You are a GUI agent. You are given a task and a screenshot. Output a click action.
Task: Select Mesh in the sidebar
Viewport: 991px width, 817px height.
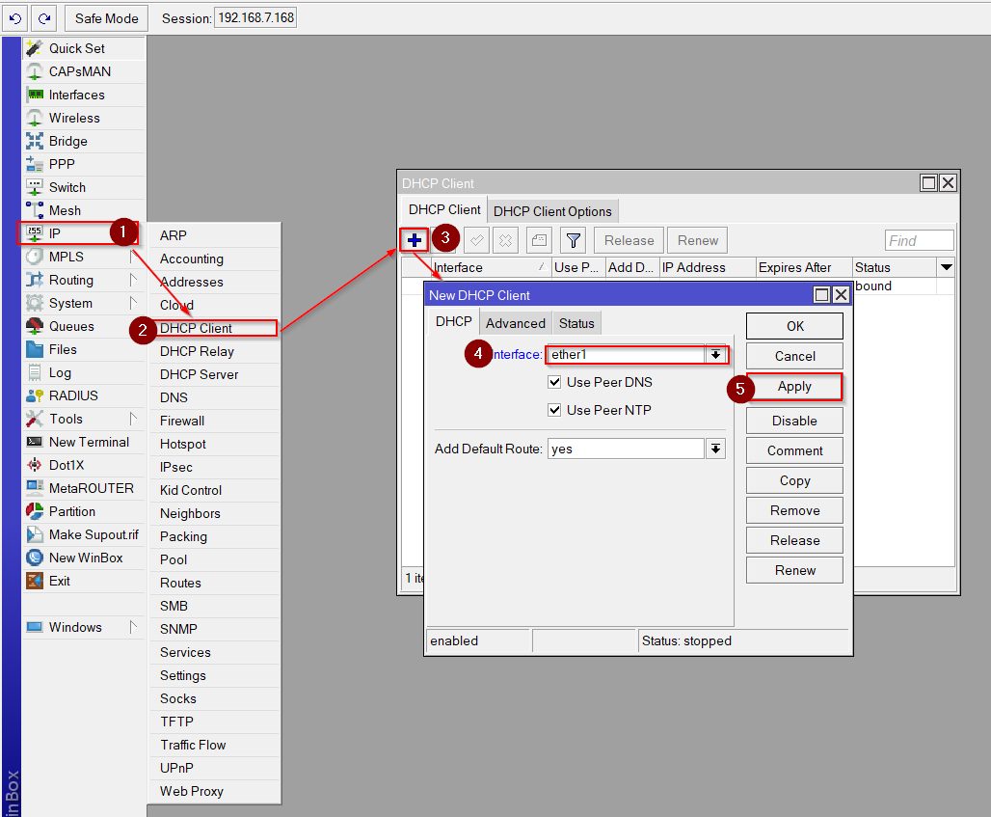[84, 210]
